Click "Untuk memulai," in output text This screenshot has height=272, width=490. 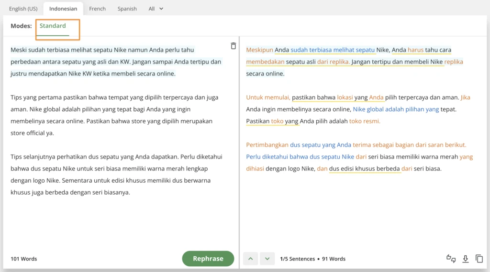point(268,97)
